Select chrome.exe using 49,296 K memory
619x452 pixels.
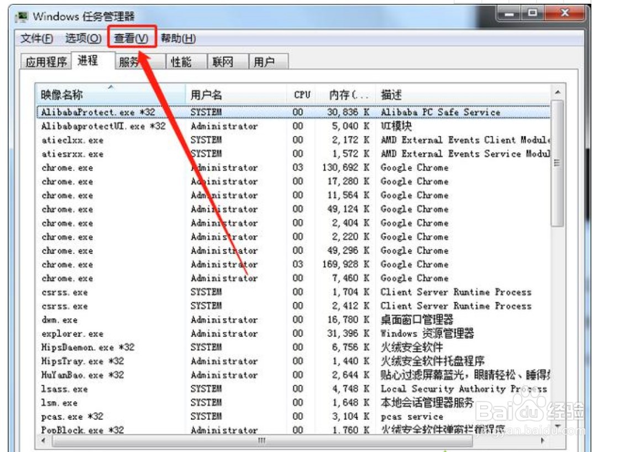pos(293,250)
